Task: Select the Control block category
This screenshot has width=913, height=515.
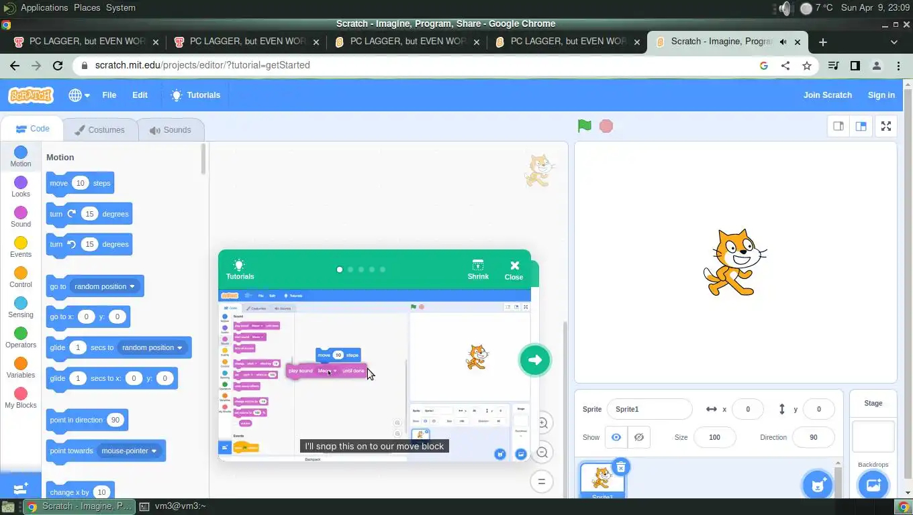Action: [21, 278]
